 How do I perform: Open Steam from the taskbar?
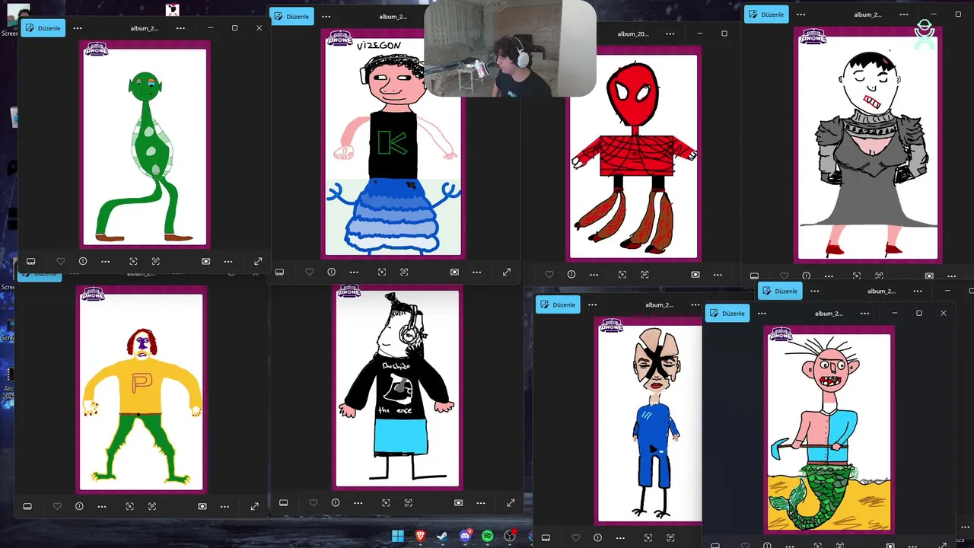click(443, 536)
